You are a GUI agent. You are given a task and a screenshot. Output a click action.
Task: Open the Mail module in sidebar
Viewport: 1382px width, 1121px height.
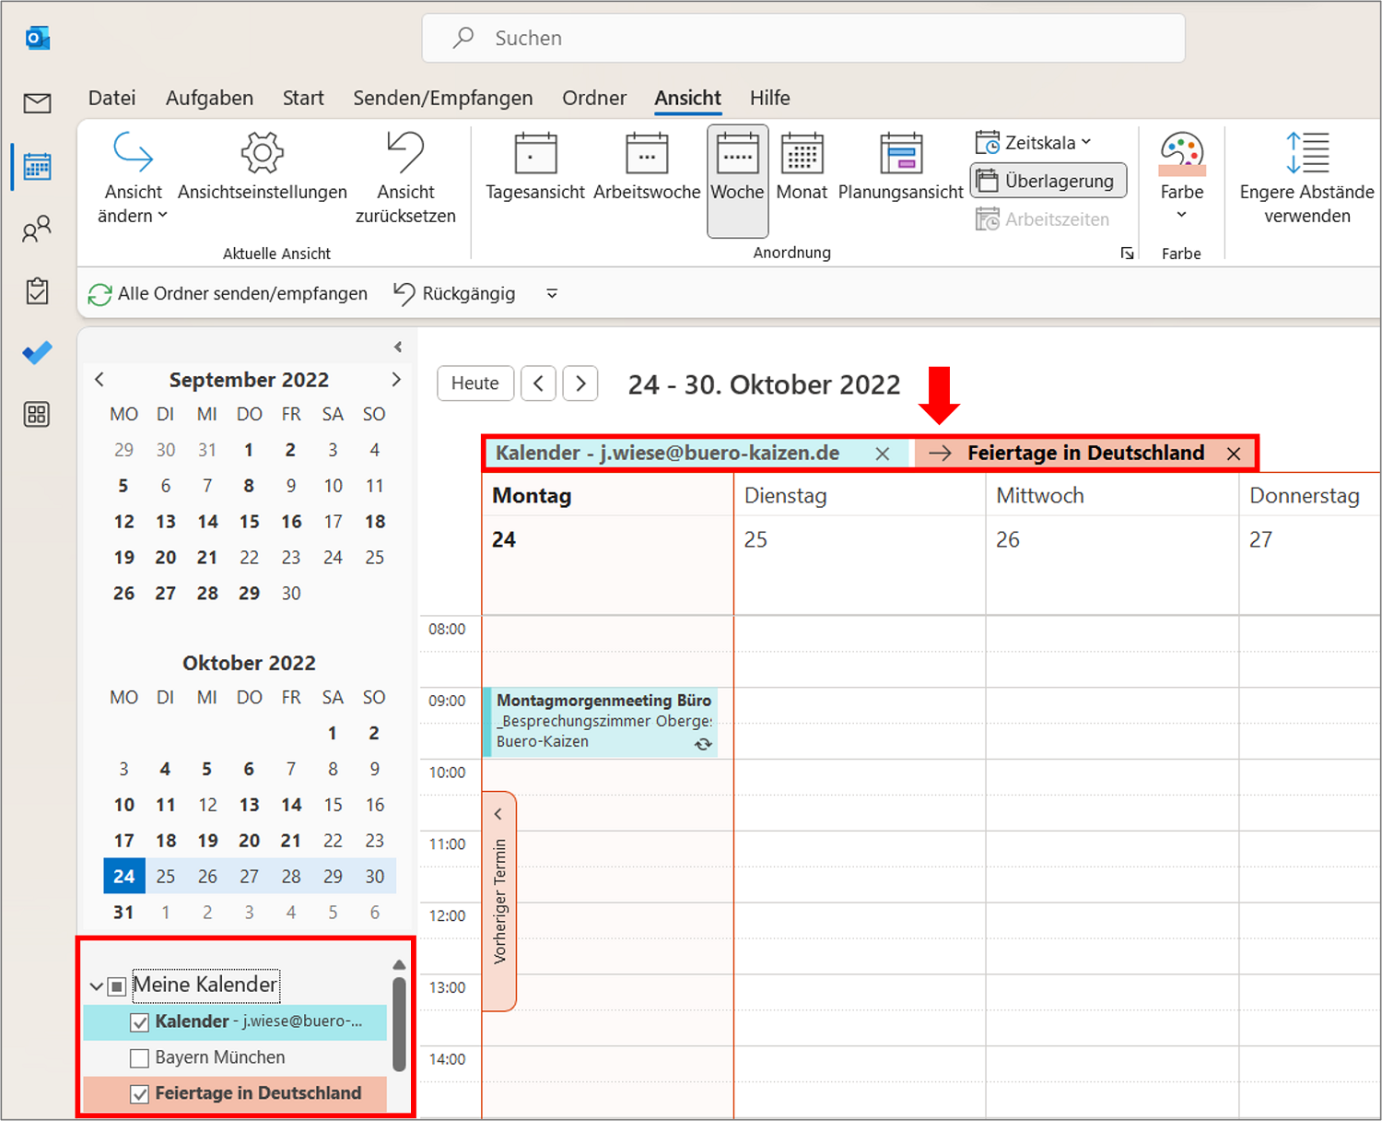click(37, 103)
